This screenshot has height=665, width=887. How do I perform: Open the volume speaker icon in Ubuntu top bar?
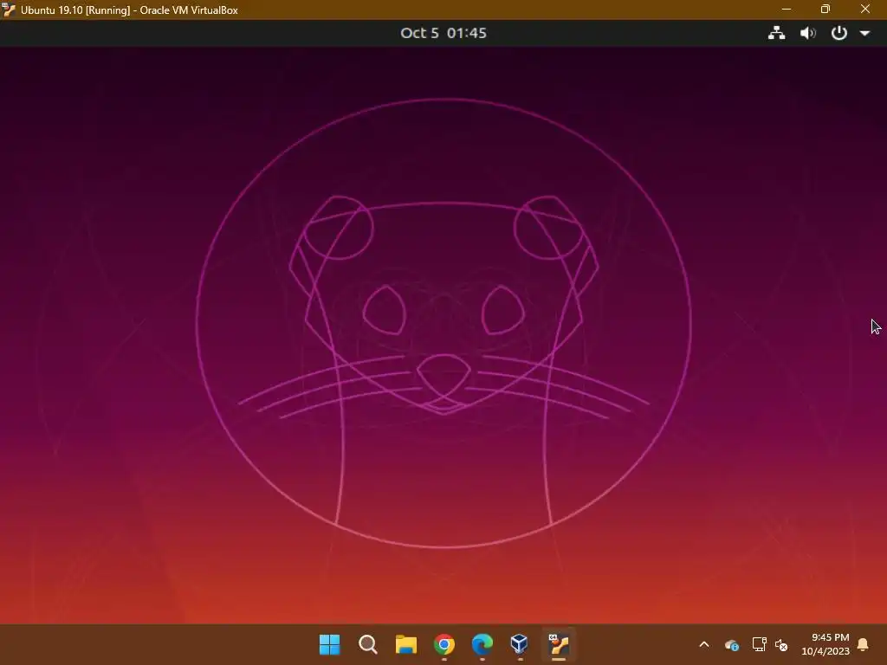coord(808,33)
